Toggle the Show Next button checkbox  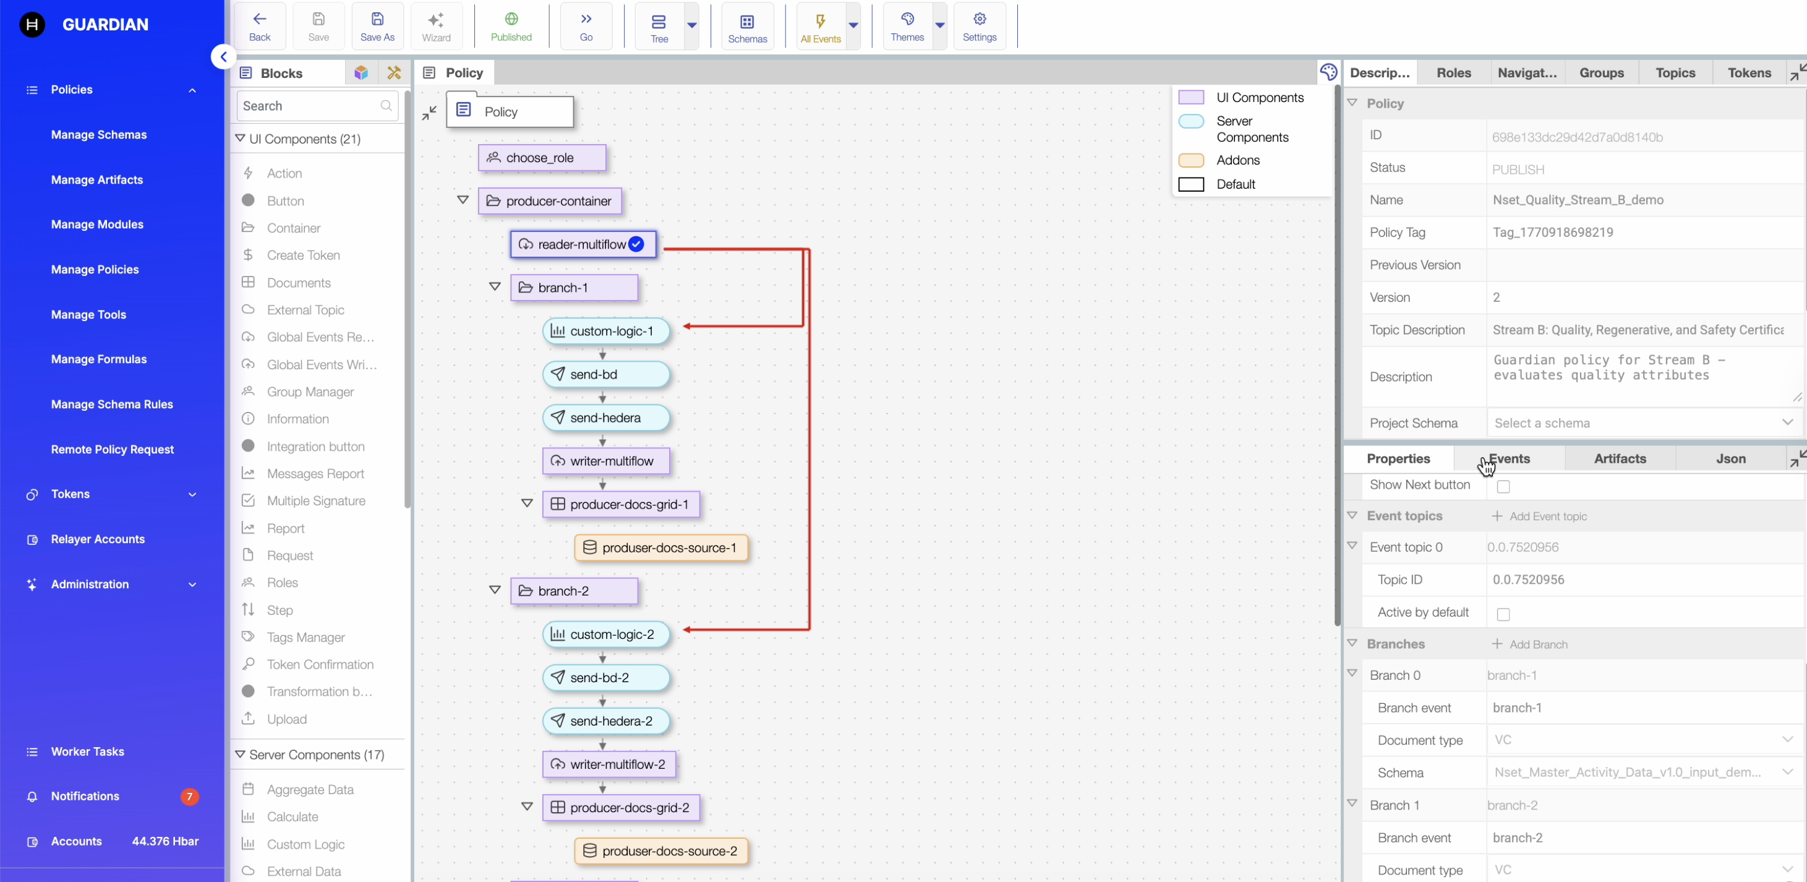click(x=1503, y=486)
